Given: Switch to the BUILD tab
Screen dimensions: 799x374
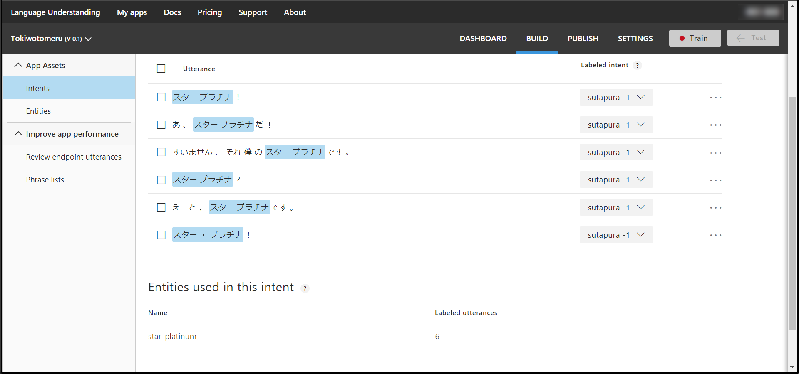Looking at the screenshot, I should 537,38.
